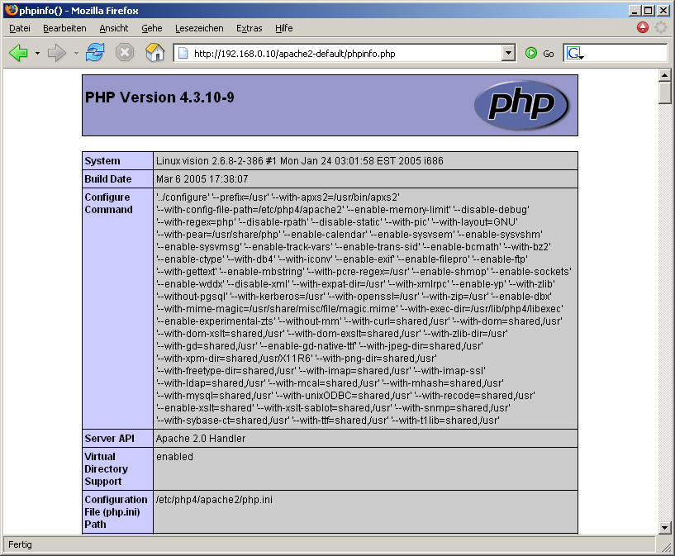675x556 pixels.
Task: Go back using the green arrow
Action: pyautogui.click(x=18, y=53)
